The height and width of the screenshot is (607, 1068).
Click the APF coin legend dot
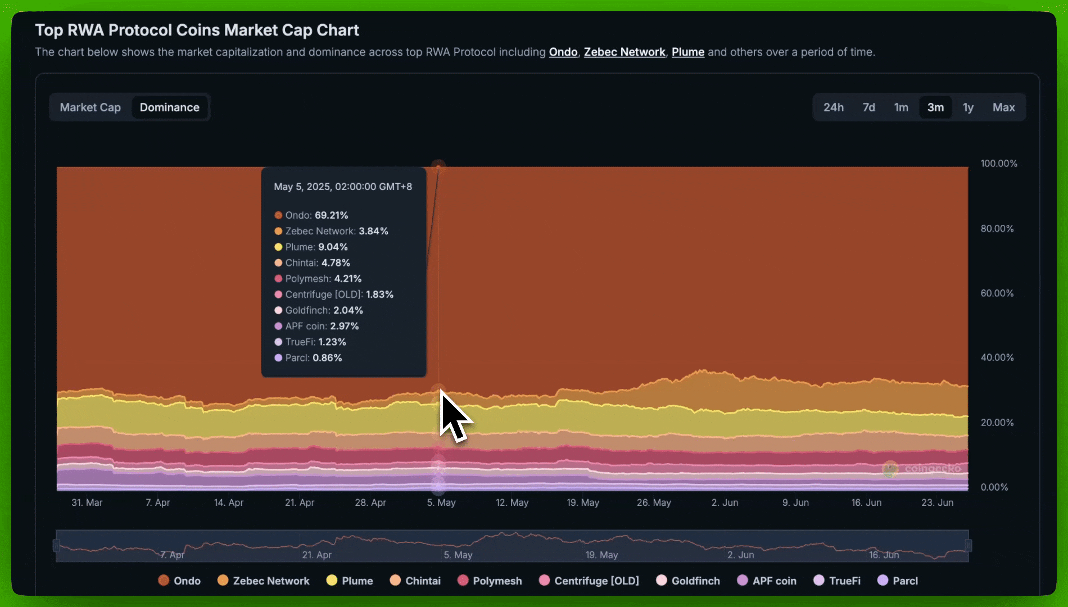point(742,581)
